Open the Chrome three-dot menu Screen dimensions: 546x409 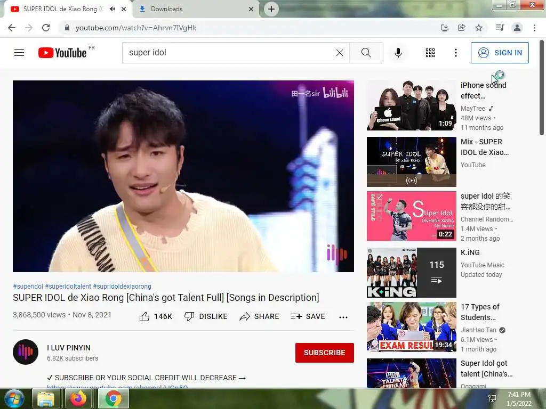click(534, 28)
